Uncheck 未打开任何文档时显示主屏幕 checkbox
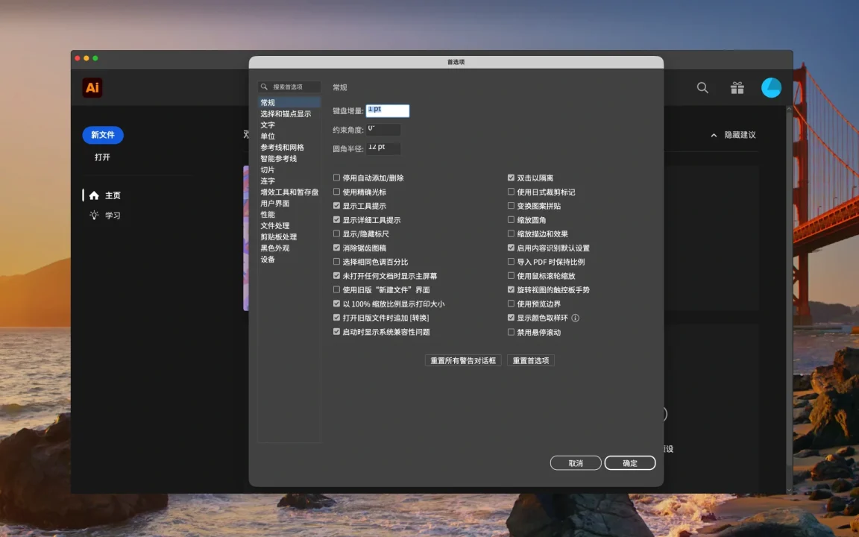Viewport: 859px width, 537px height. (336, 276)
